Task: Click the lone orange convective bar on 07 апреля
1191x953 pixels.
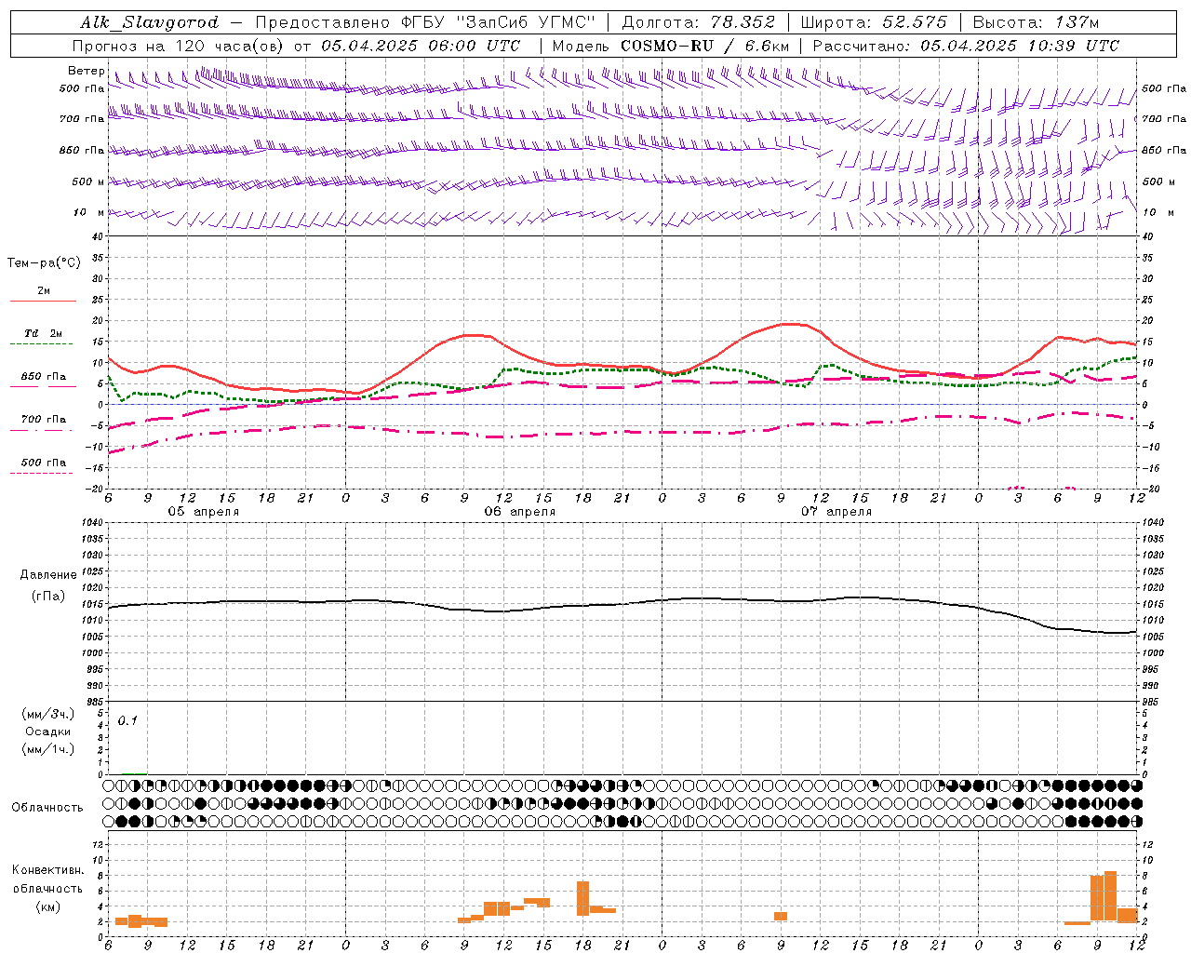Action: pos(781,917)
